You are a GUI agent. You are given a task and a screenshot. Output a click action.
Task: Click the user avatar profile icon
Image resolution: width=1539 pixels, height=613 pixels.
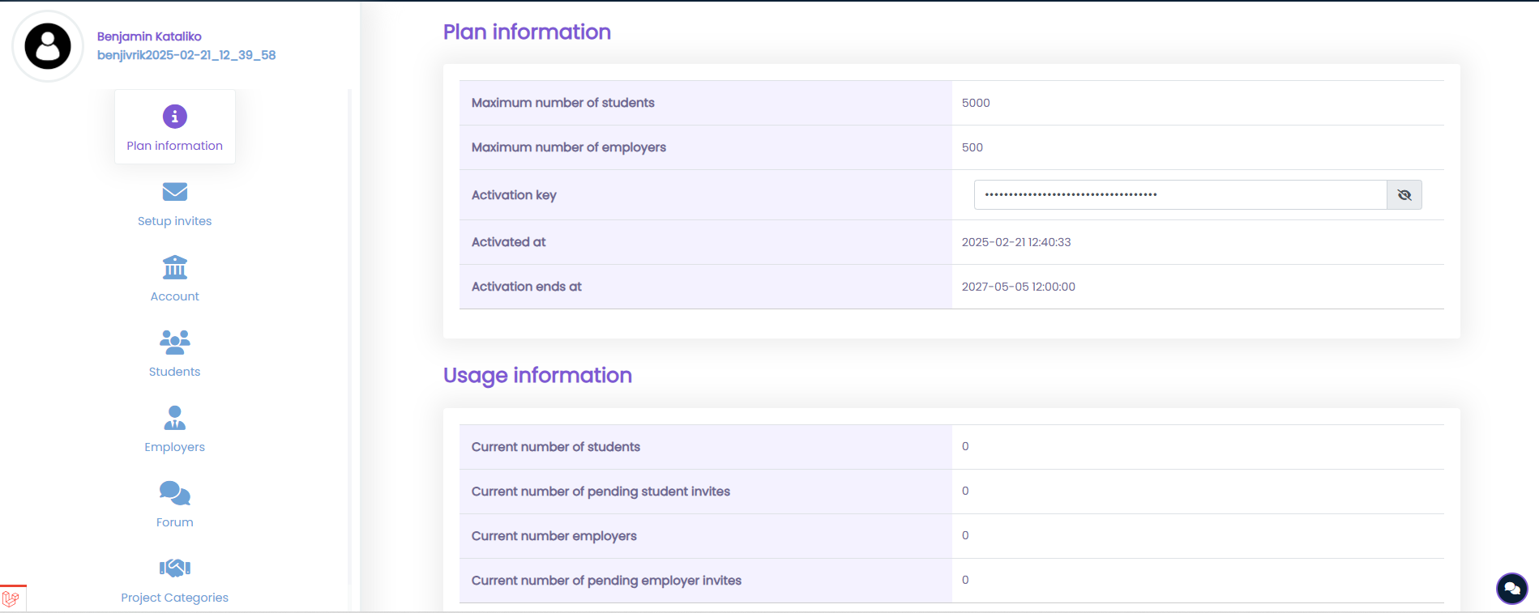click(48, 46)
